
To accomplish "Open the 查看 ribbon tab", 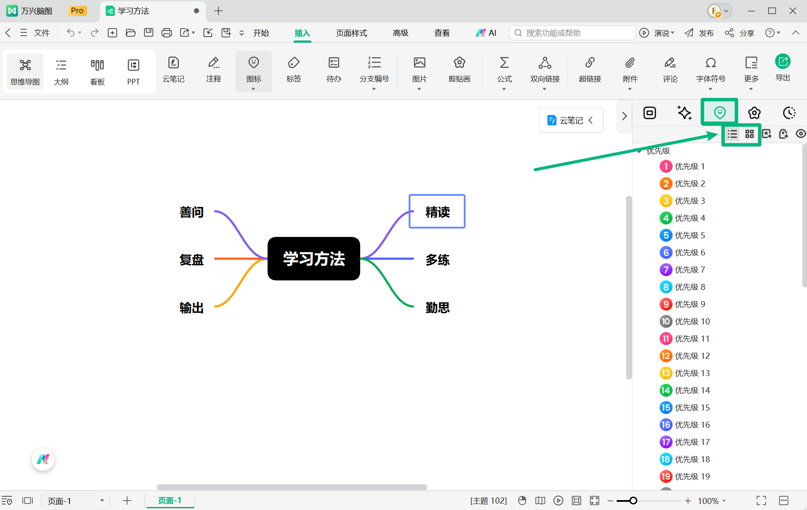I will (x=442, y=33).
